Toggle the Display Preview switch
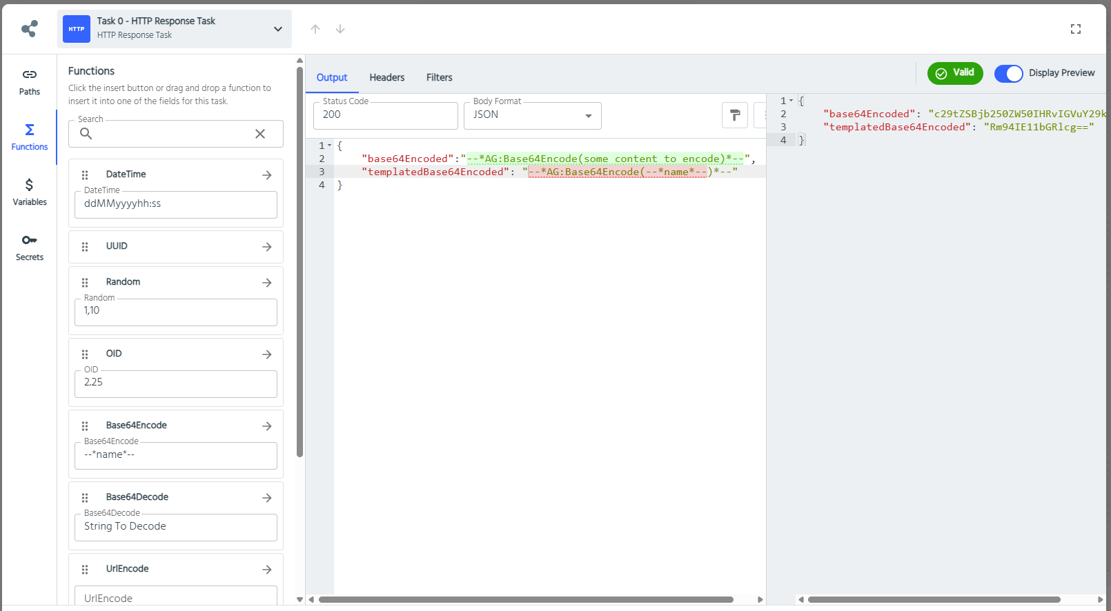This screenshot has width=1111, height=611. pyautogui.click(x=1008, y=74)
